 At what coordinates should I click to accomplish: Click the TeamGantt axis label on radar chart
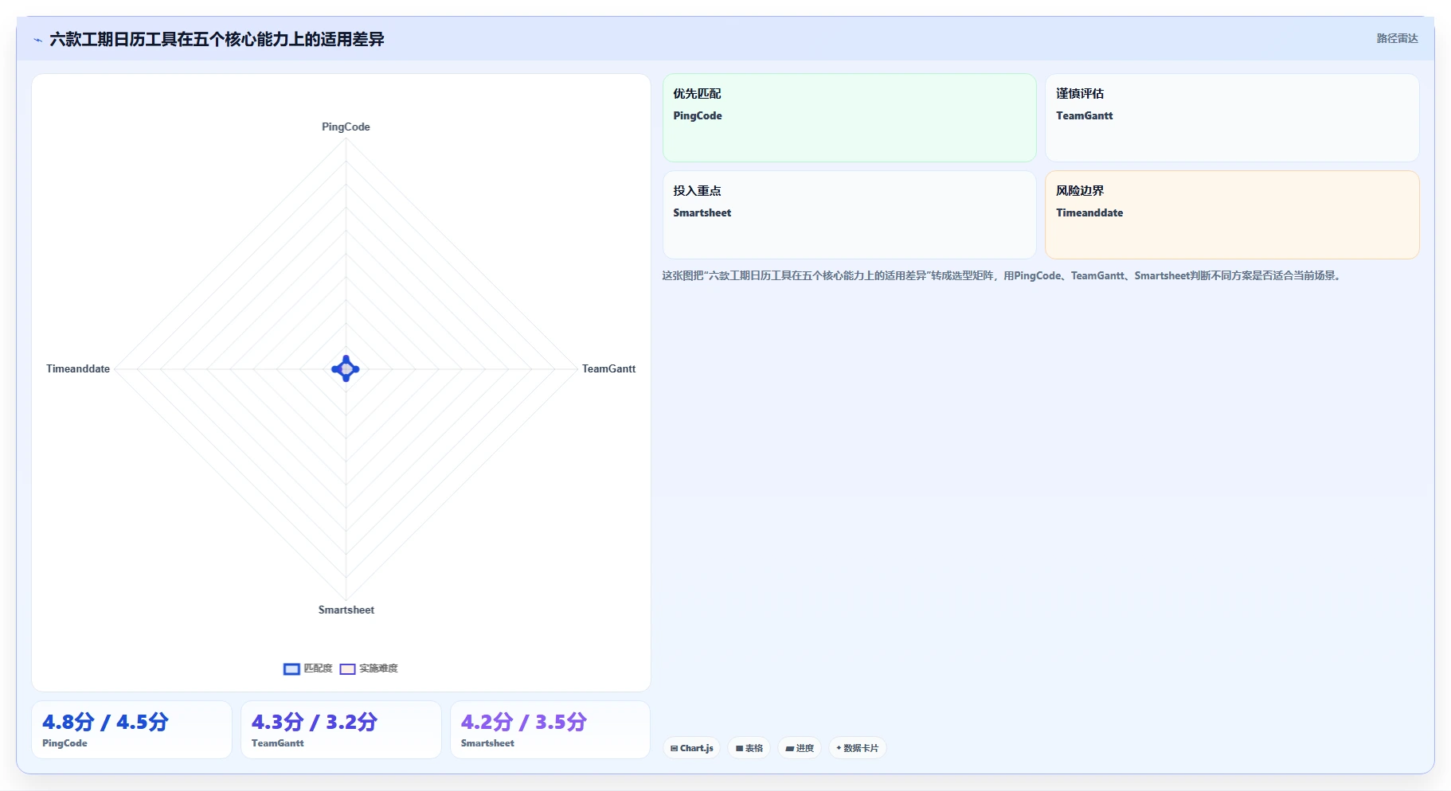coord(608,368)
